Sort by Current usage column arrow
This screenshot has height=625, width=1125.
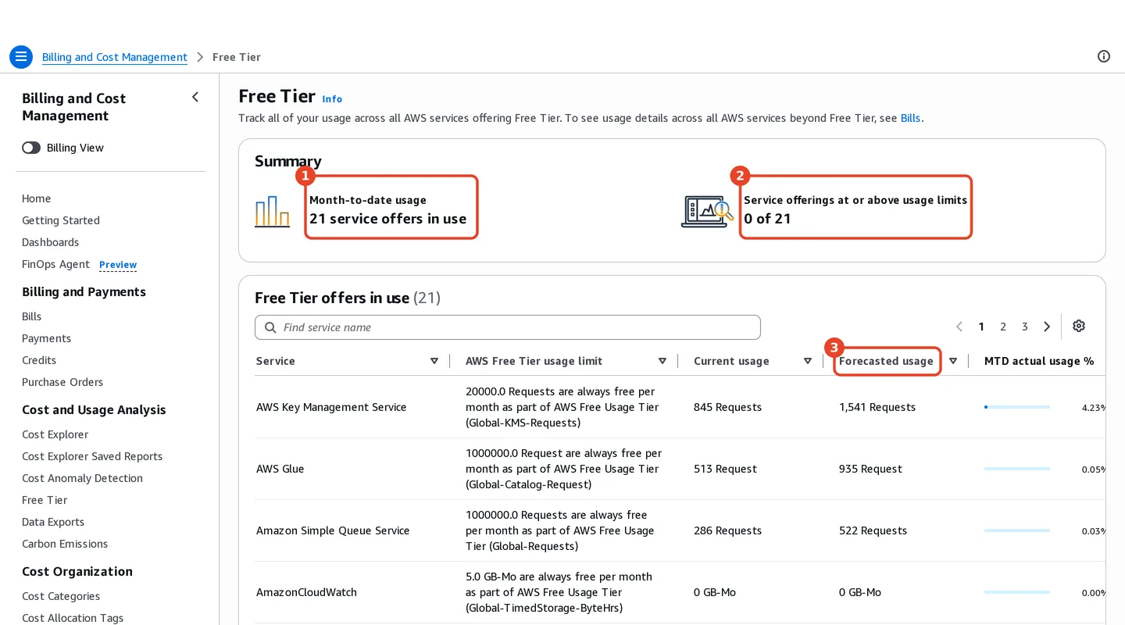(808, 361)
